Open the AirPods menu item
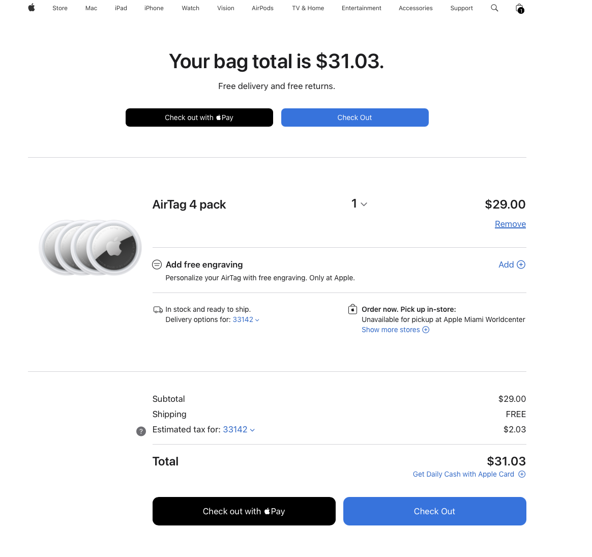The width and height of the screenshot is (592, 557). 262,8
